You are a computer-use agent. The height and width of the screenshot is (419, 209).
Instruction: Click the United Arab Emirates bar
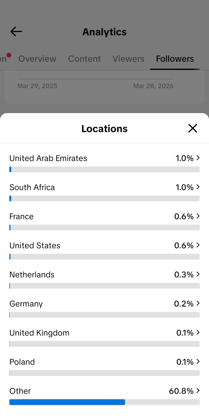click(x=104, y=169)
